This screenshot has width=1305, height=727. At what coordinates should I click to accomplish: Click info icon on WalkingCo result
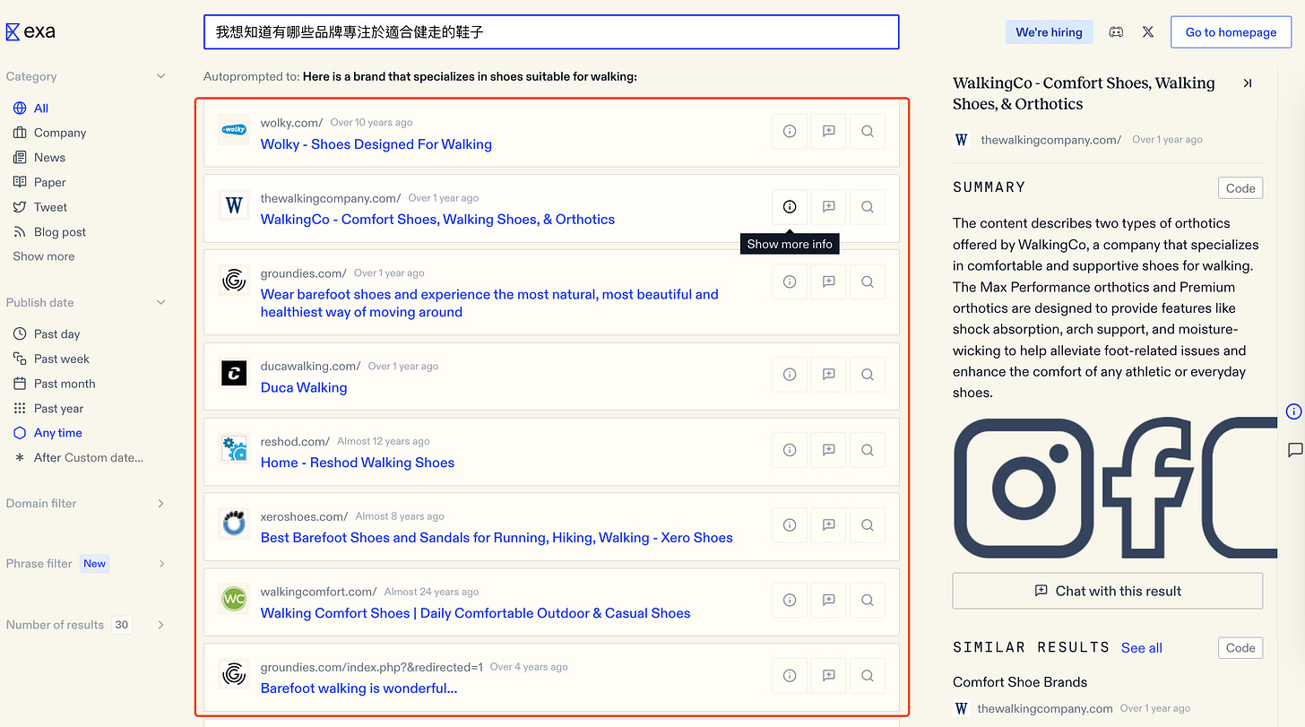(790, 206)
